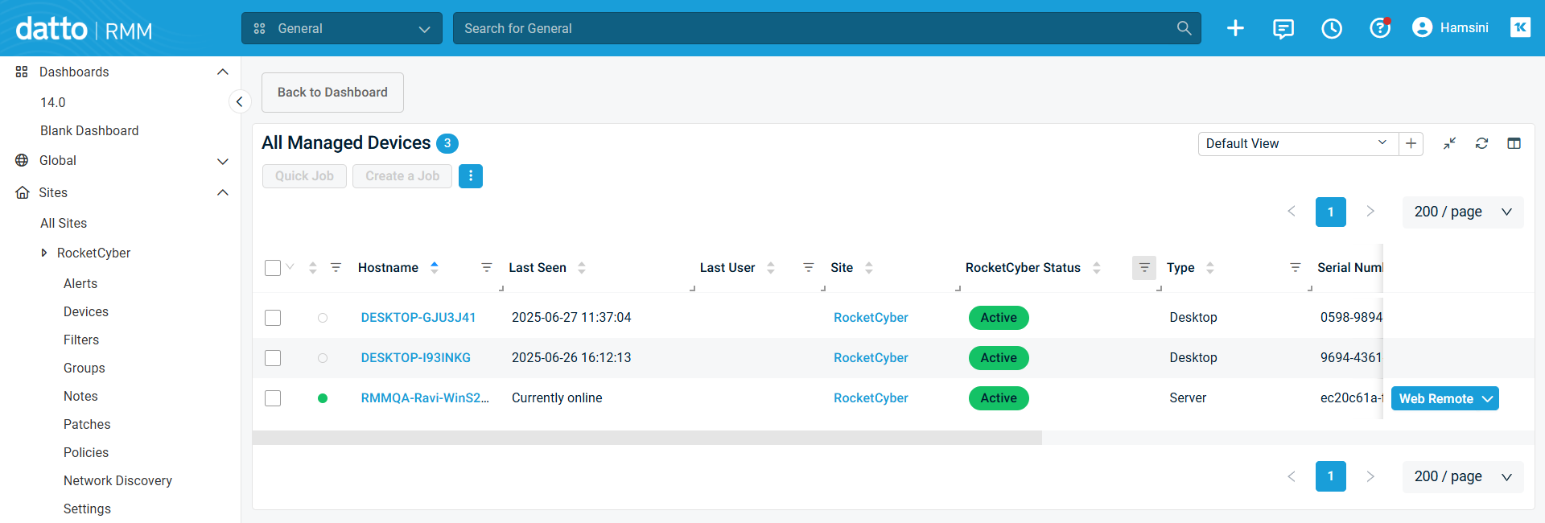
Task: Open the help question mark icon
Action: [x=1380, y=28]
